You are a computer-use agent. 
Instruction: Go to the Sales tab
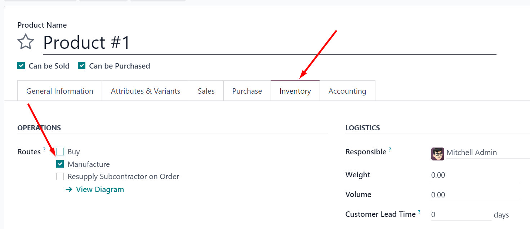click(206, 91)
